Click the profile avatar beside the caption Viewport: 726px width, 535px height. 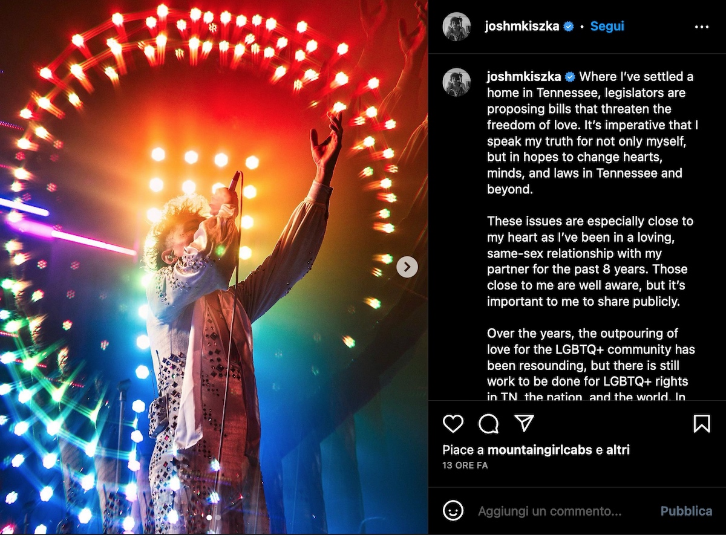pos(457,82)
